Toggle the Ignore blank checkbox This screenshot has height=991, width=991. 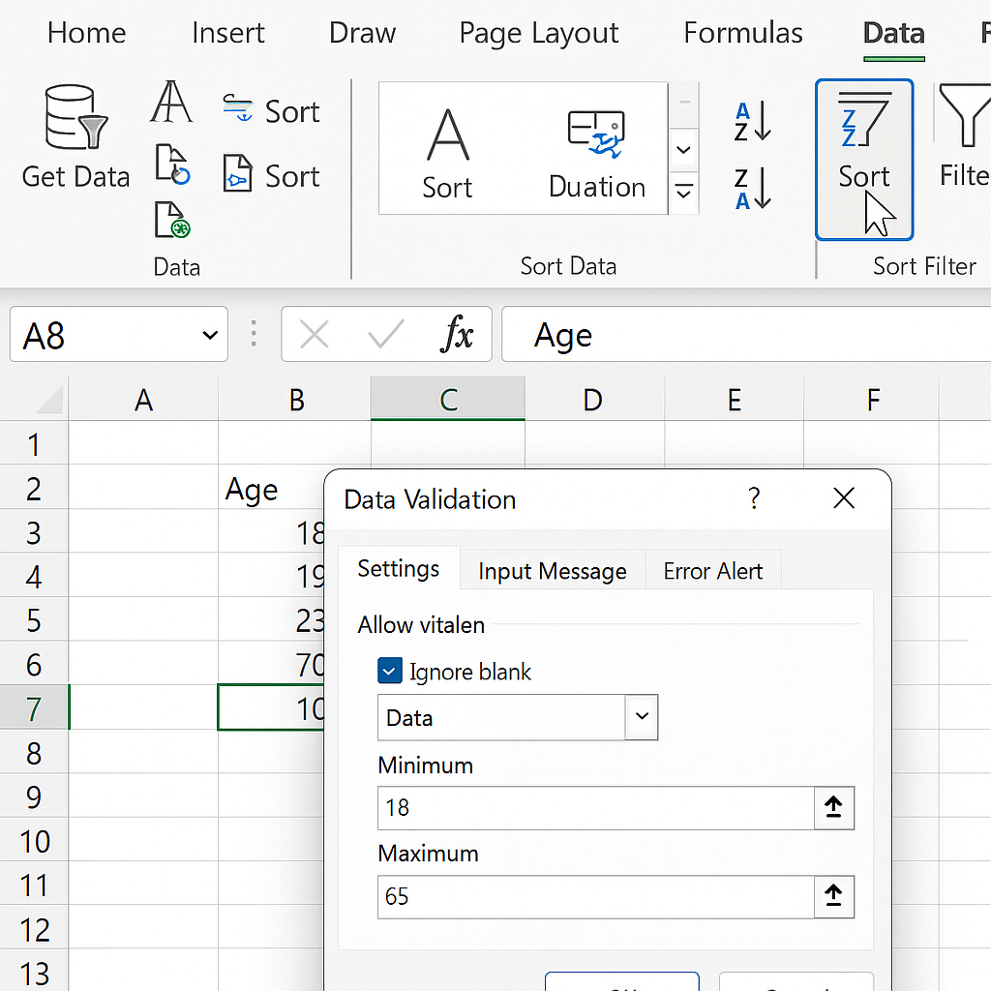(389, 671)
